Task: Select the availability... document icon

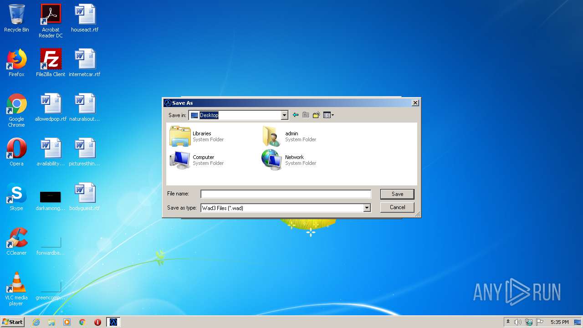Action: 51,152
